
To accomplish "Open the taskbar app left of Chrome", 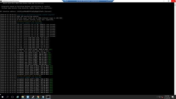I will pyautogui.click(x=33, y=97).
